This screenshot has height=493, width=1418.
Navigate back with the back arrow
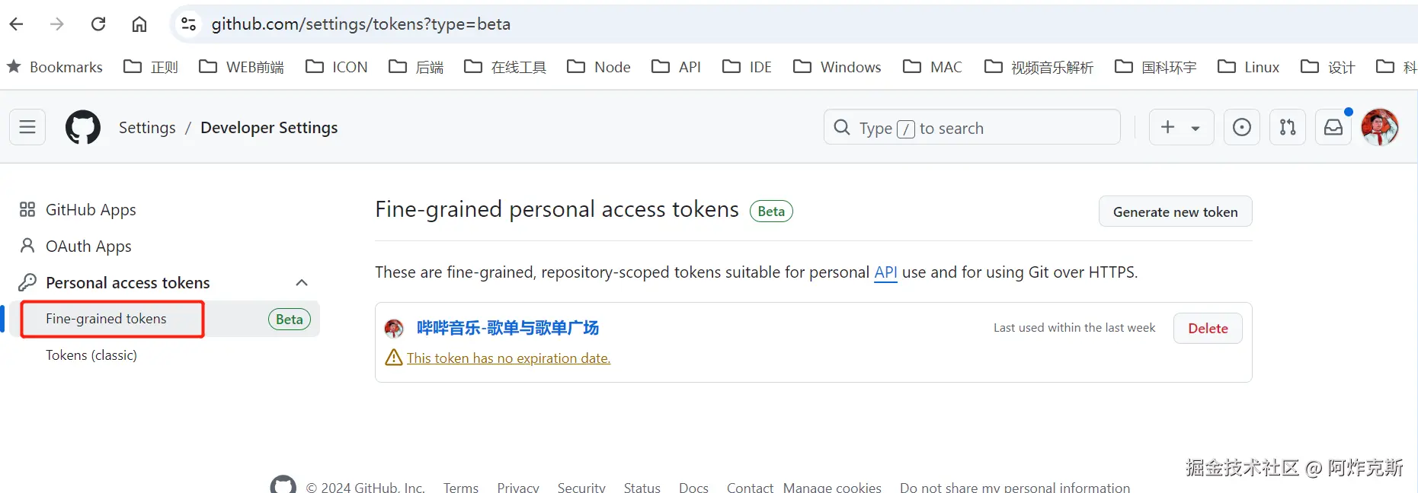(x=17, y=24)
